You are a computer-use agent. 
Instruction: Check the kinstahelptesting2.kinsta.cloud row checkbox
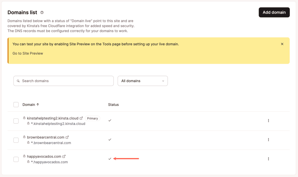pyautogui.click(x=16, y=121)
